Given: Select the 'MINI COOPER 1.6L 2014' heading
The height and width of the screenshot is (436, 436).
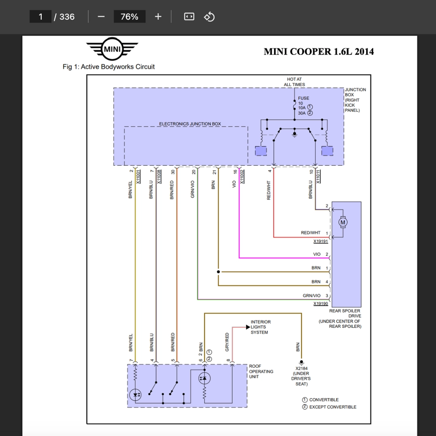Looking at the screenshot, I should point(319,52).
